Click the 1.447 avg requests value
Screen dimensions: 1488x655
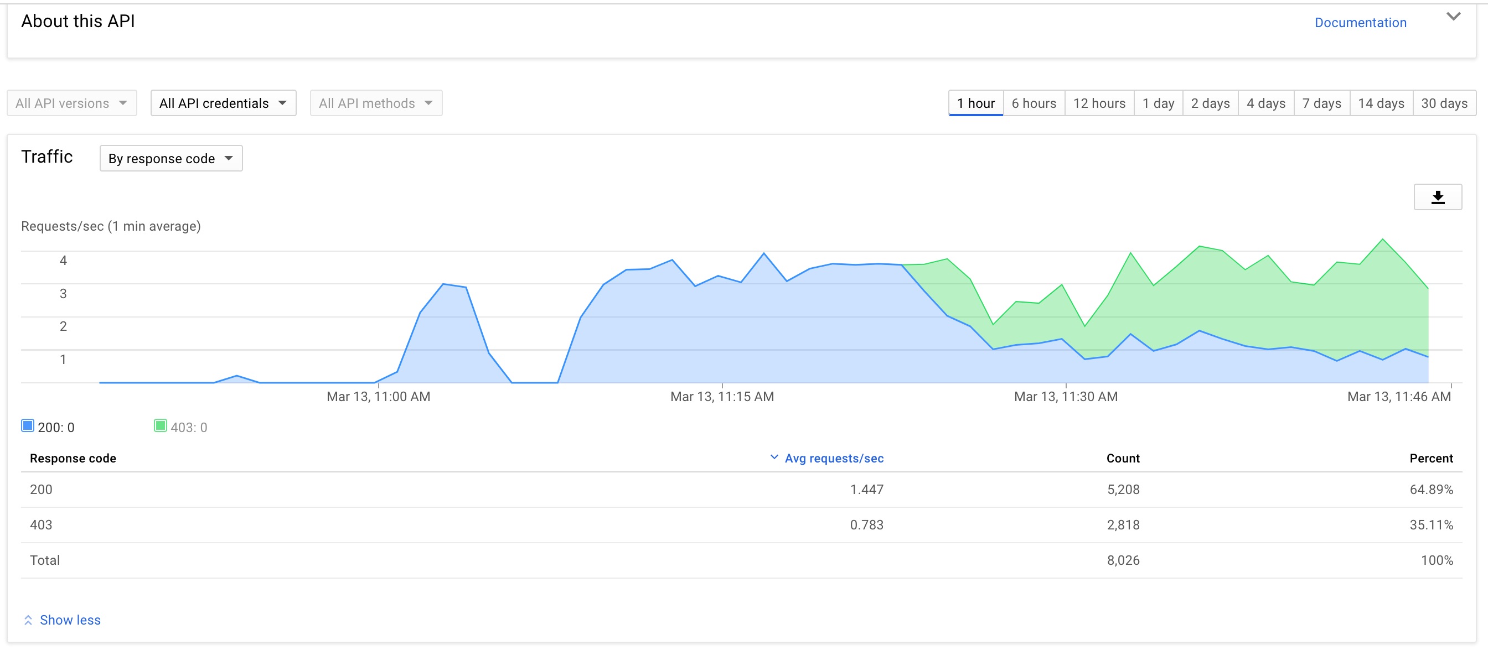pos(866,490)
